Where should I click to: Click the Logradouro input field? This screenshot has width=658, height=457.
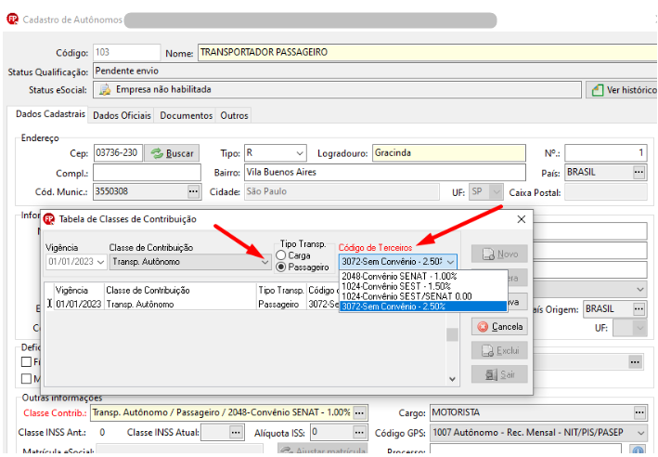(448, 153)
